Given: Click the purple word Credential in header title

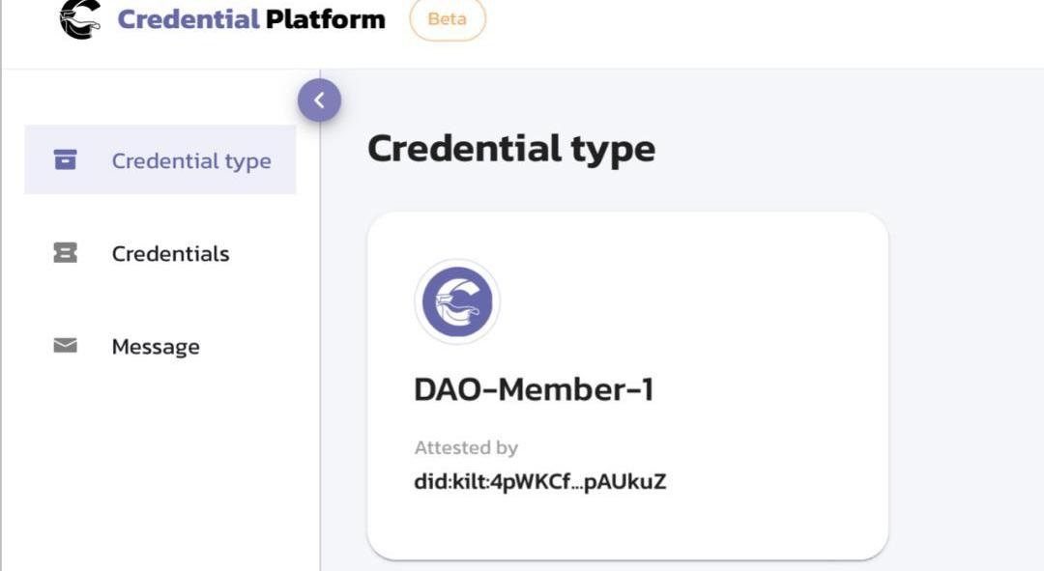Looking at the screenshot, I should [x=188, y=19].
